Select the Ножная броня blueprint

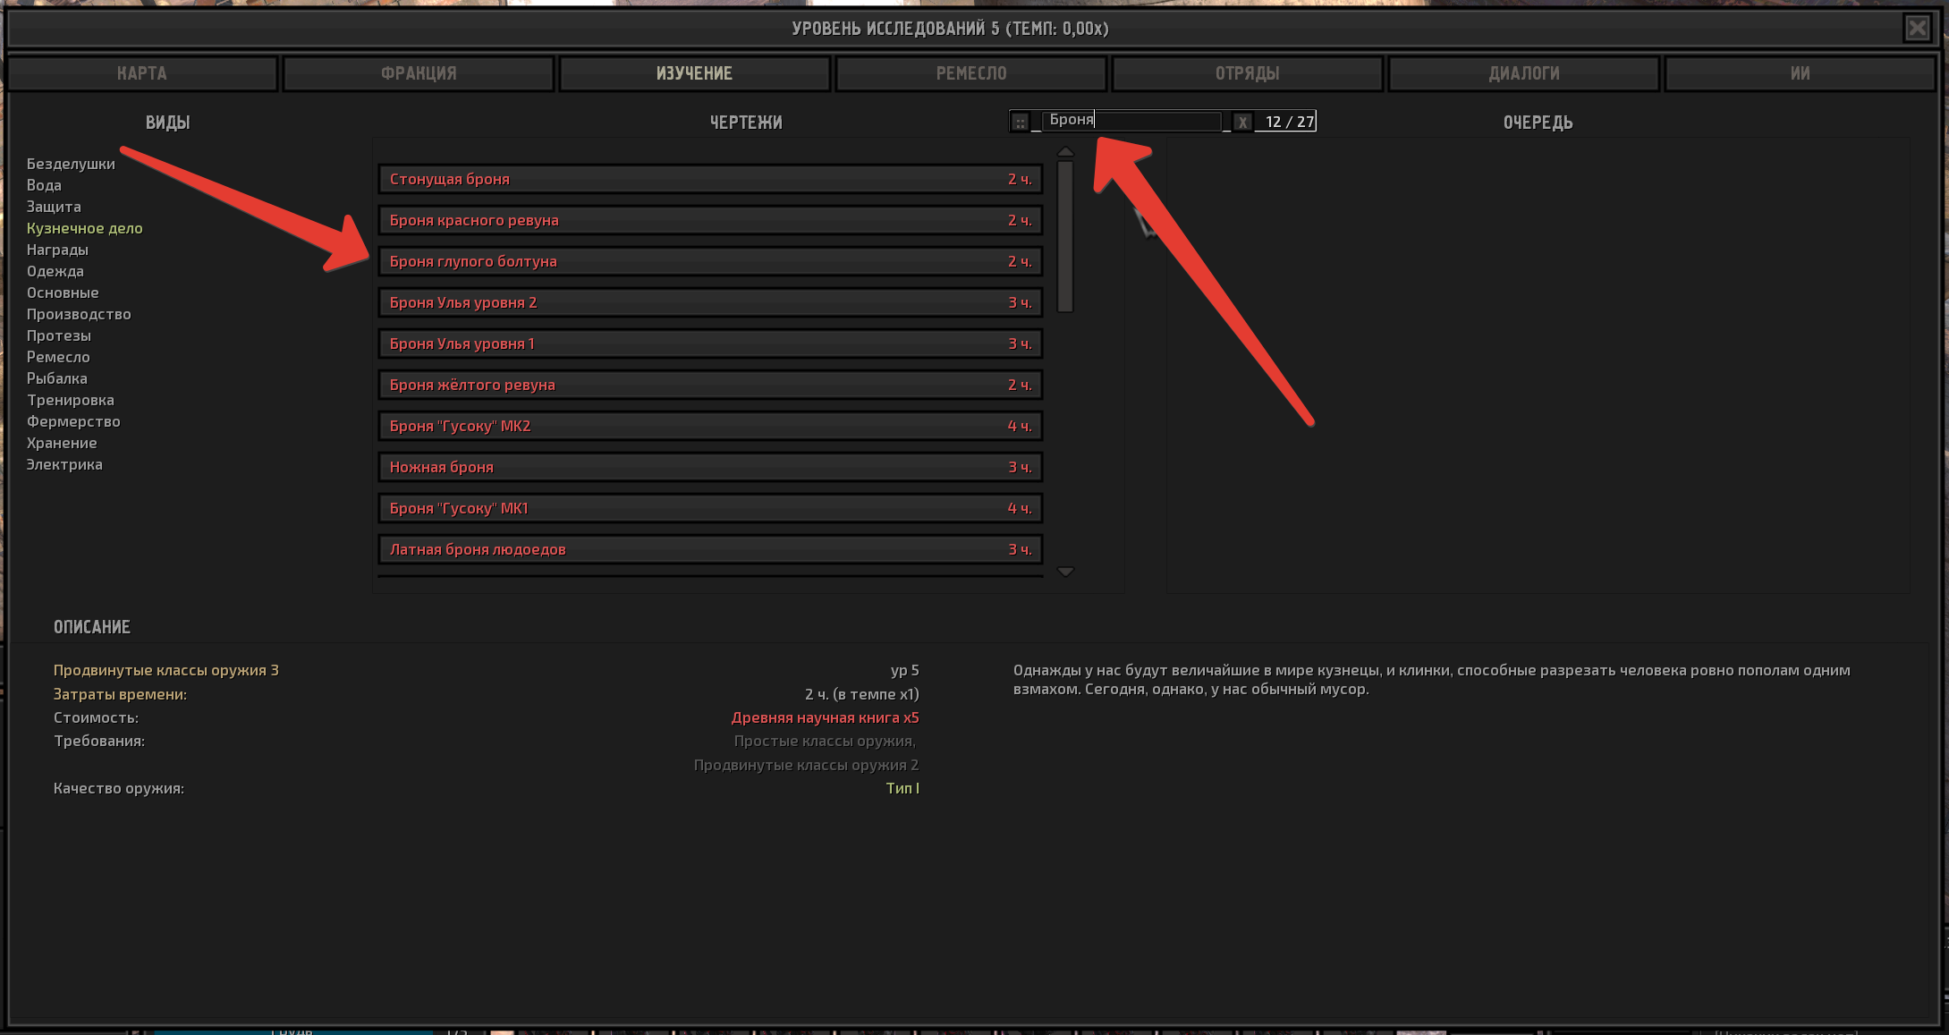(x=710, y=467)
